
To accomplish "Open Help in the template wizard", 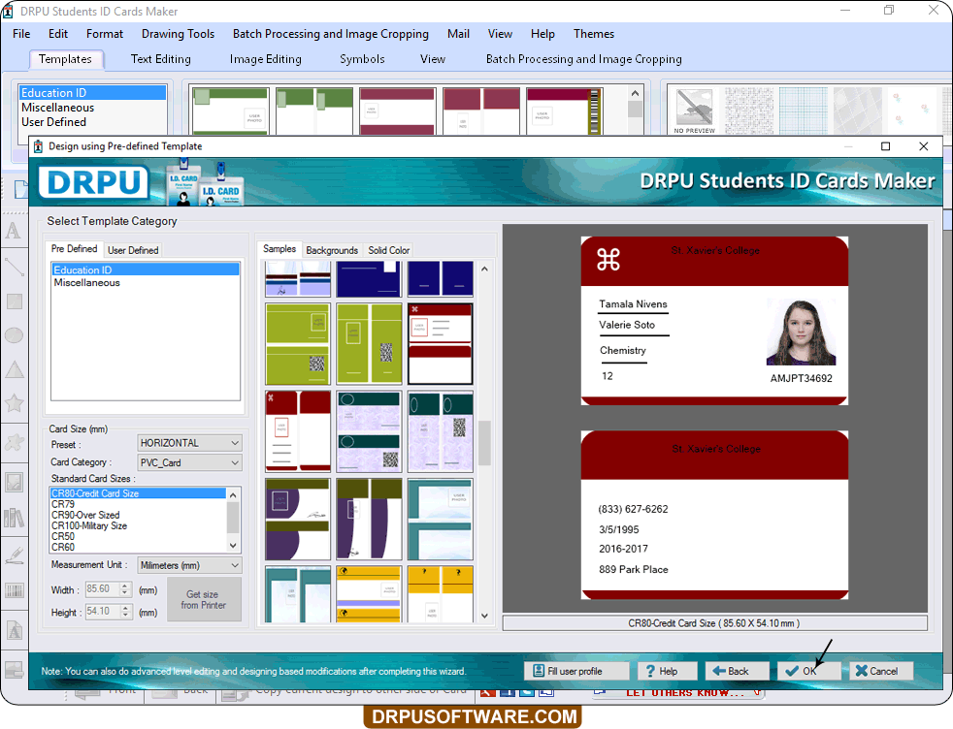I will tap(667, 671).
